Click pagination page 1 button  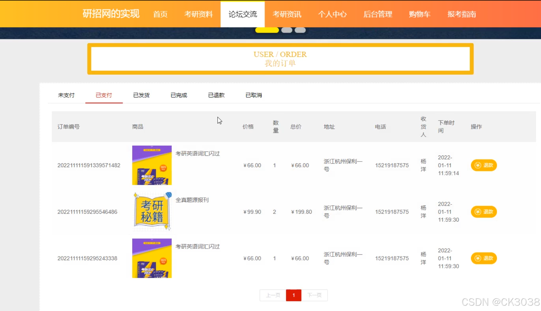[294, 295]
